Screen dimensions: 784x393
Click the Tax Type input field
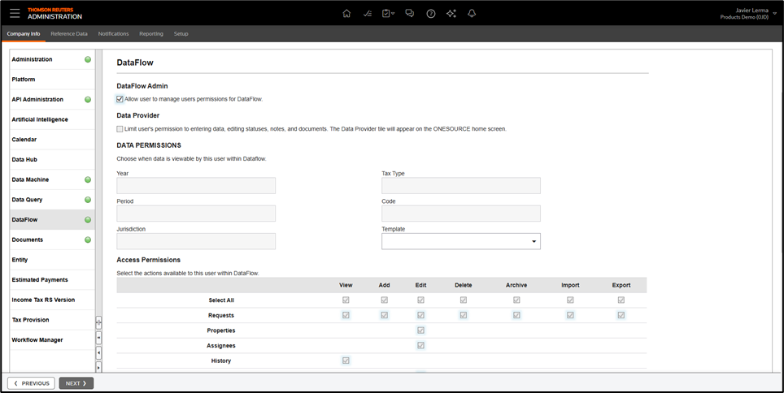click(461, 185)
